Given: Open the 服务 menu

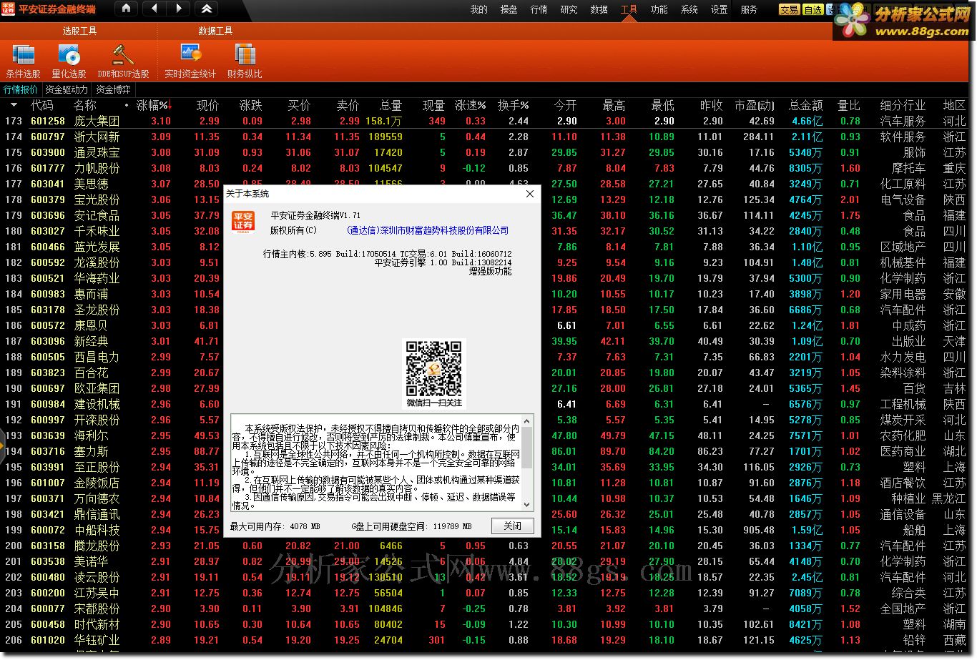Looking at the screenshot, I should tap(750, 9).
